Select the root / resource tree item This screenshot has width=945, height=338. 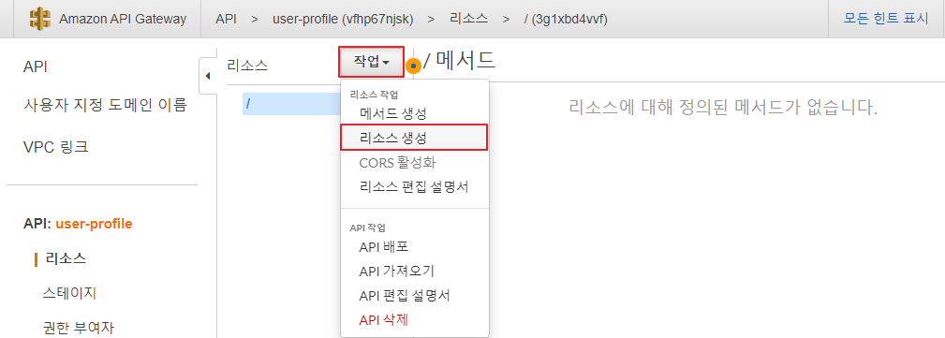(291, 104)
